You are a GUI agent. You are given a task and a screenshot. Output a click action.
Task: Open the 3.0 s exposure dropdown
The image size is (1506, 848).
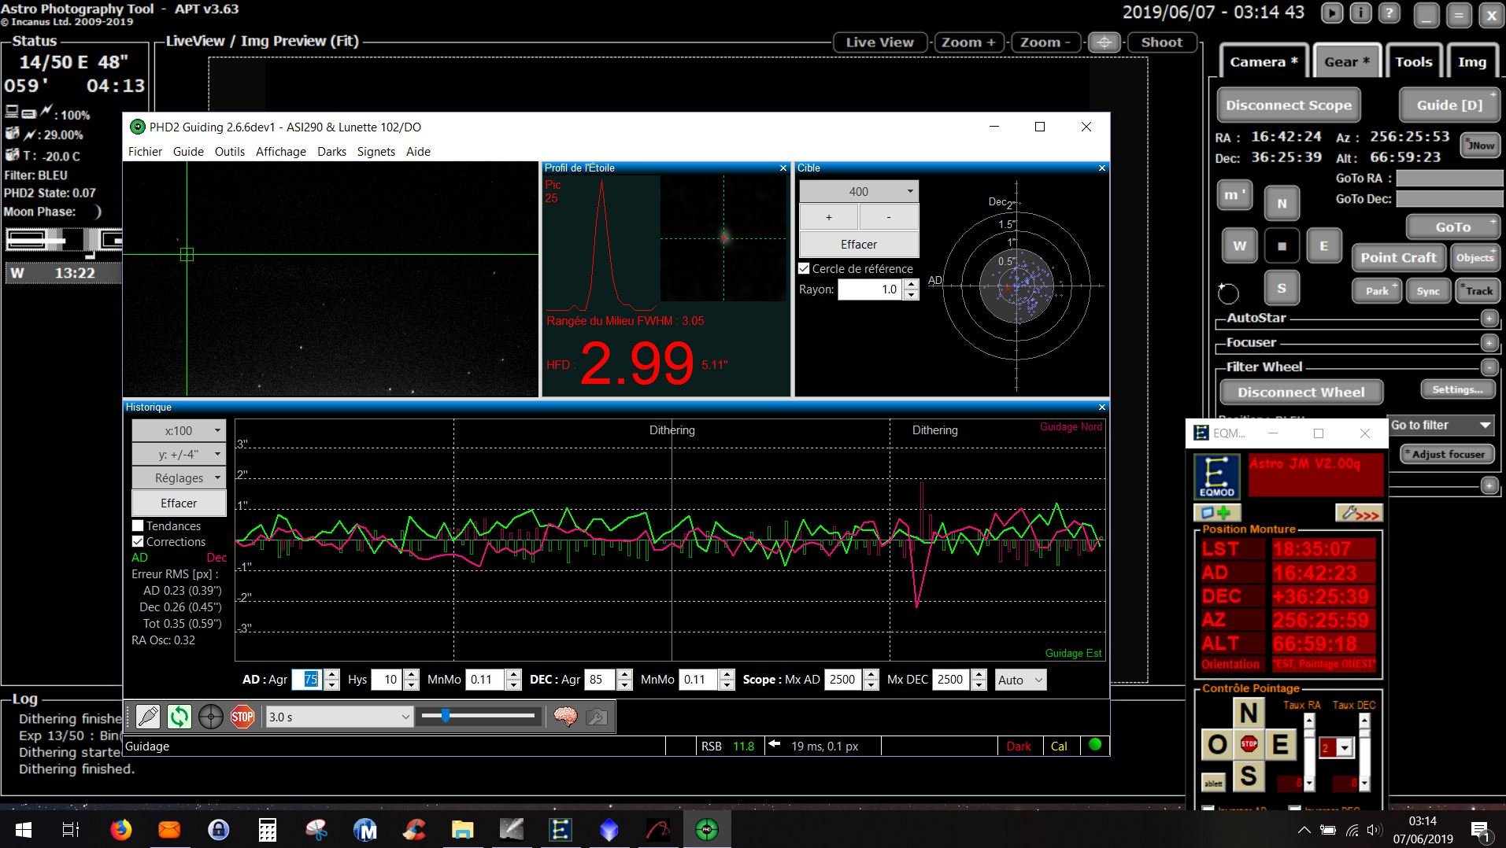[339, 717]
